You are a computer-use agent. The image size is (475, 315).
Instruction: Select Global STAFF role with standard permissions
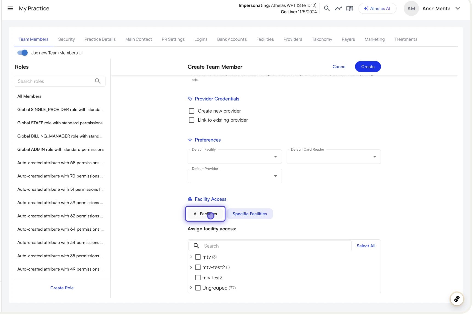click(x=60, y=123)
